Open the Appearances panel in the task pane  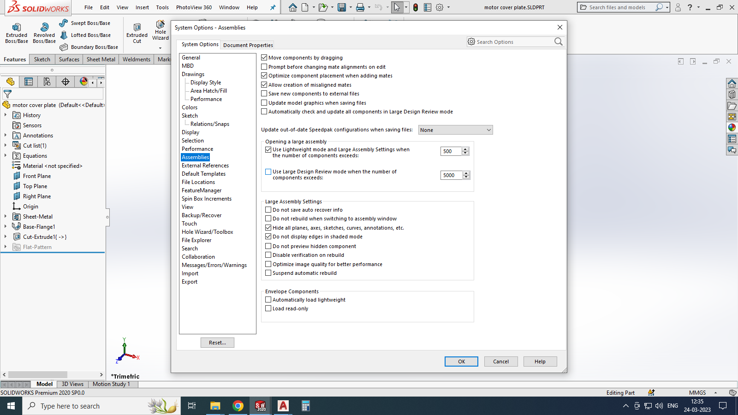(732, 127)
